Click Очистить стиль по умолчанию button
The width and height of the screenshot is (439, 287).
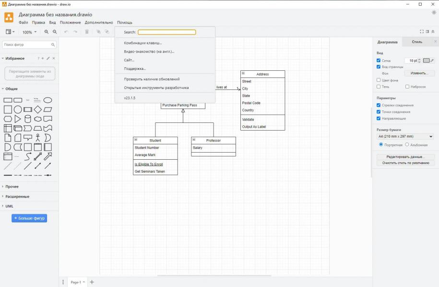point(405,163)
